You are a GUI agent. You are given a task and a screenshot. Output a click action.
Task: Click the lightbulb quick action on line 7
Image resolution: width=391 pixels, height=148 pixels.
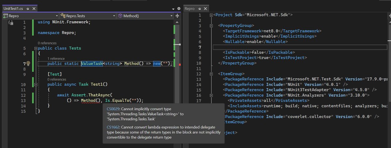tap(28, 63)
